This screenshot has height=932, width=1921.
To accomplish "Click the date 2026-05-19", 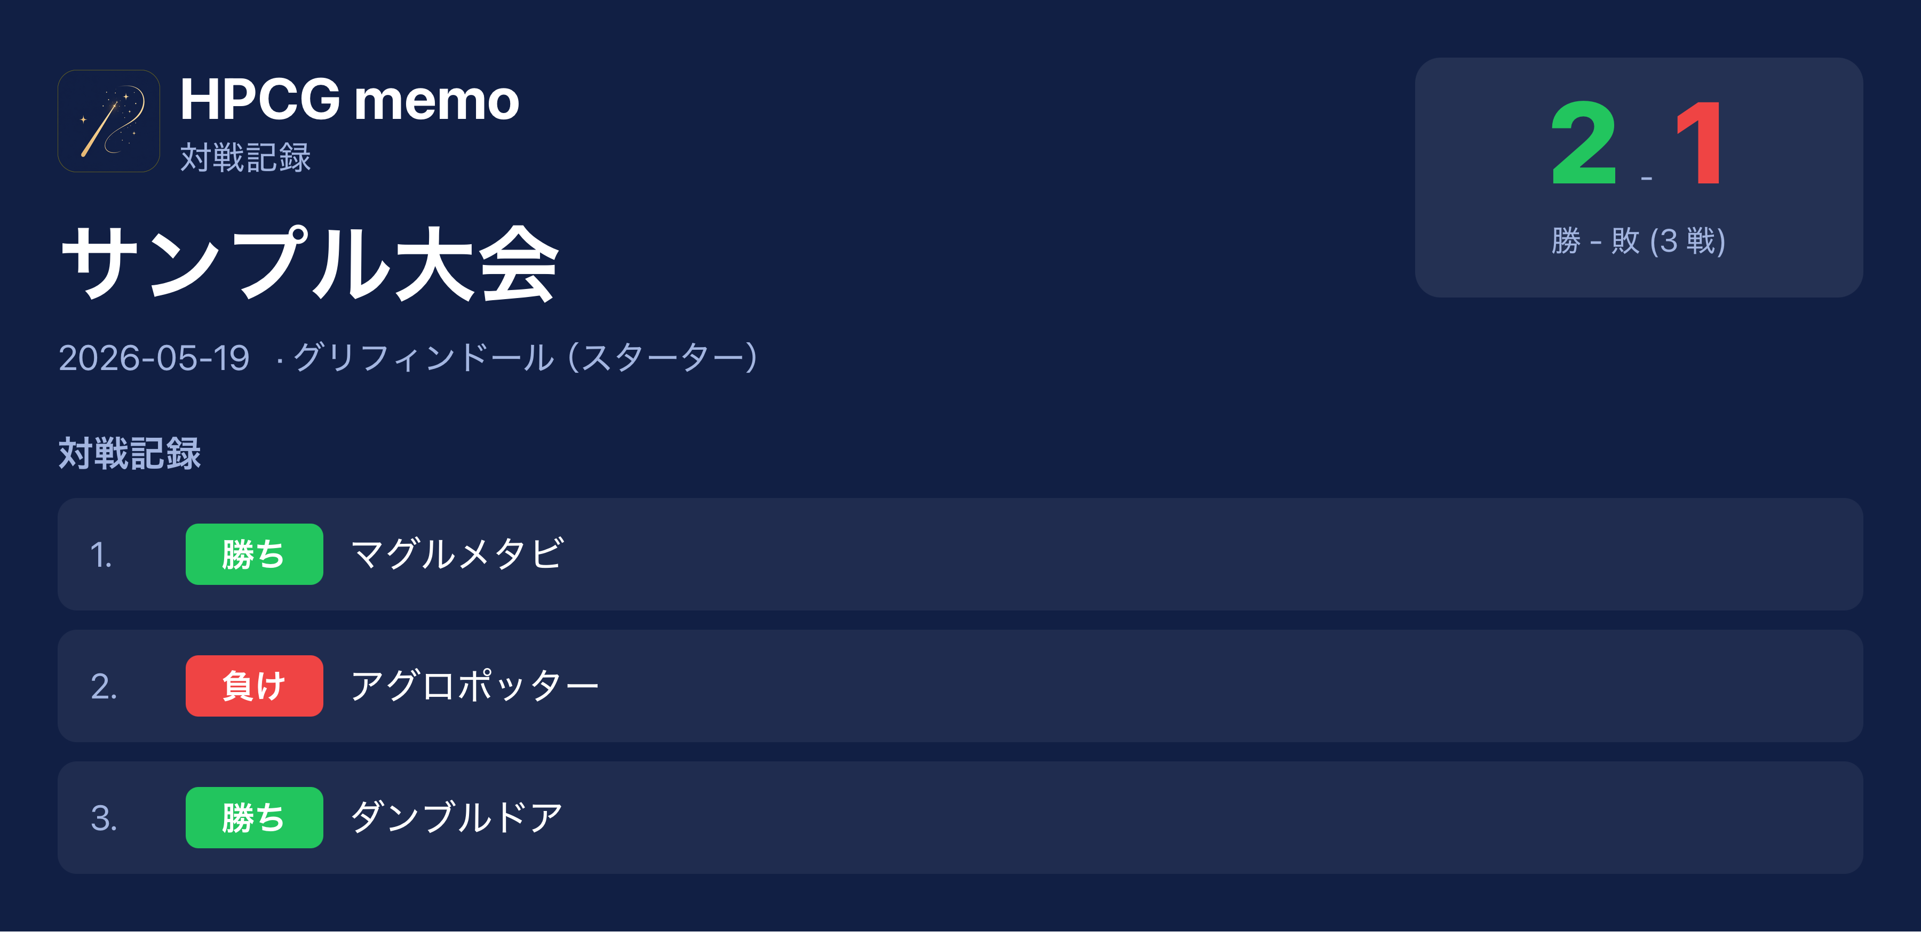I will (x=154, y=358).
